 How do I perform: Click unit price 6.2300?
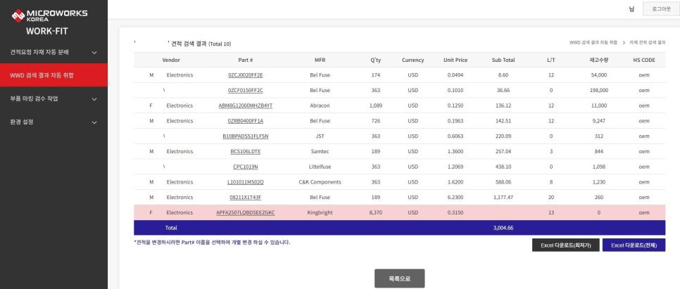pos(455,197)
